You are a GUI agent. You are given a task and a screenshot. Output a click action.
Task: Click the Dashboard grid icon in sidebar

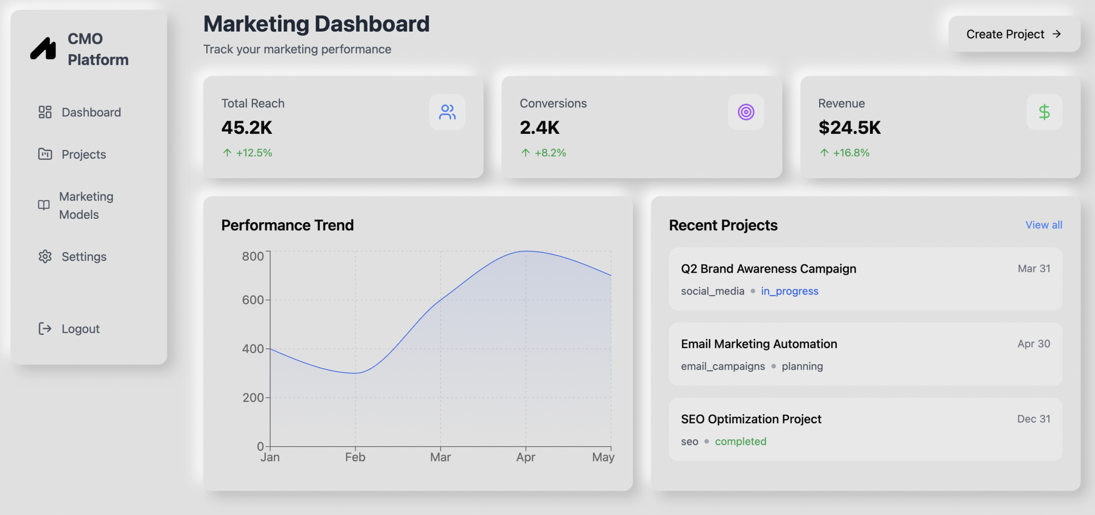45,112
